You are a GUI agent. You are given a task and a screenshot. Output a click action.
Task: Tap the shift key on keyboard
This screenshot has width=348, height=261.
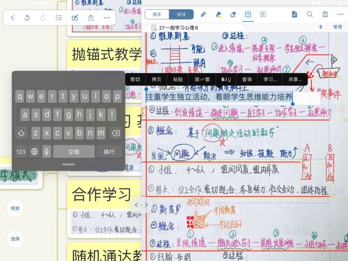pos(21,133)
